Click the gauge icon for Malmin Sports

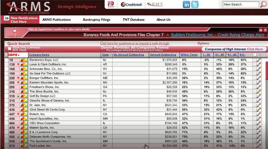24,127
